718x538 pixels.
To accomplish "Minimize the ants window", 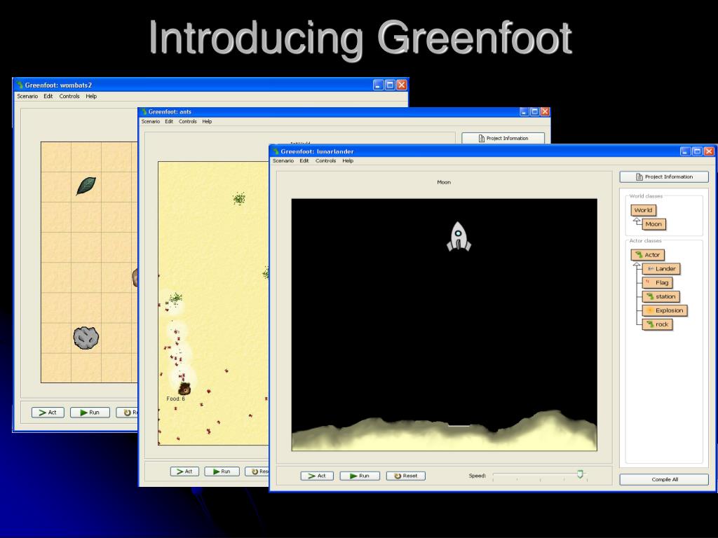I will click(x=524, y=111).
